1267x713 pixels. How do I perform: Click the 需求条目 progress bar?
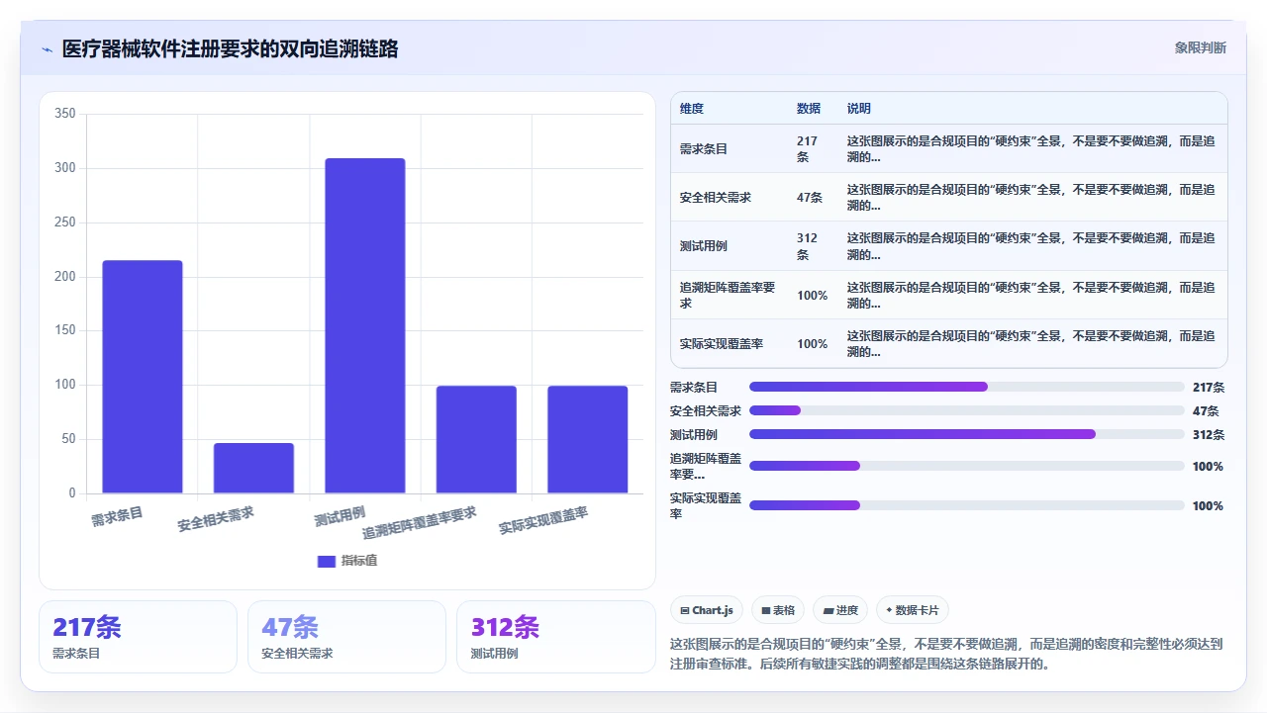tap(966, 387)
